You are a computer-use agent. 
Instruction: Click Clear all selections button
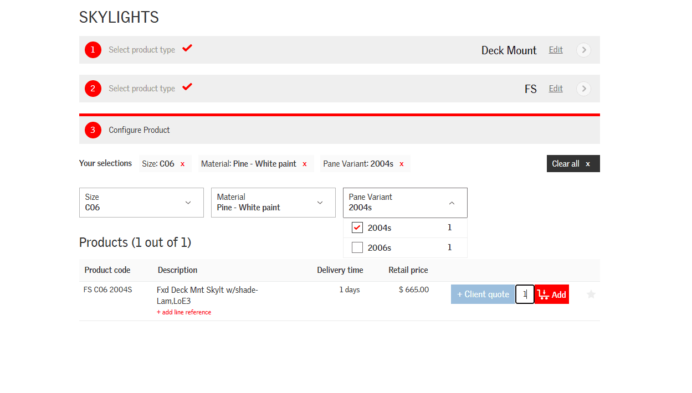573,164
